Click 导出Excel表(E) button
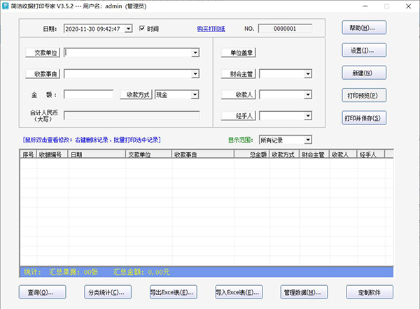Viewport: 420px width, 309px height. (x=171, y=292)
